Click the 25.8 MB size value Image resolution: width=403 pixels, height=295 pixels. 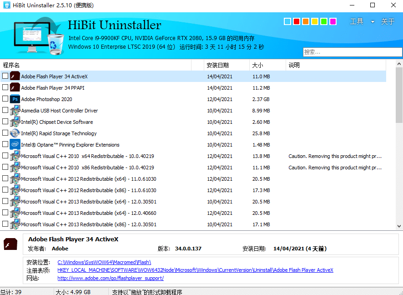(x=261, y=133)
